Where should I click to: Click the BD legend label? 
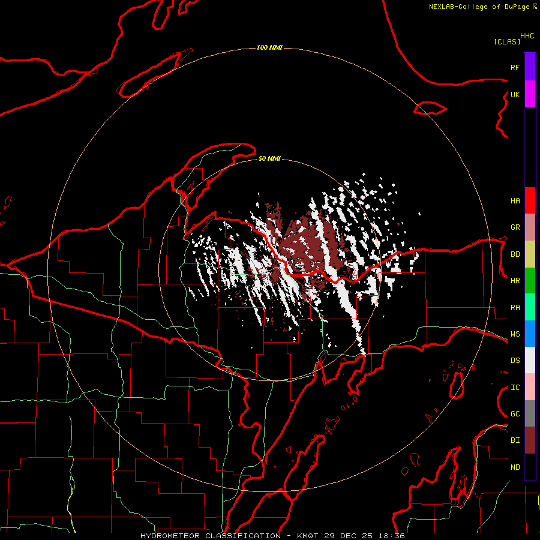[x=515, y=254]
